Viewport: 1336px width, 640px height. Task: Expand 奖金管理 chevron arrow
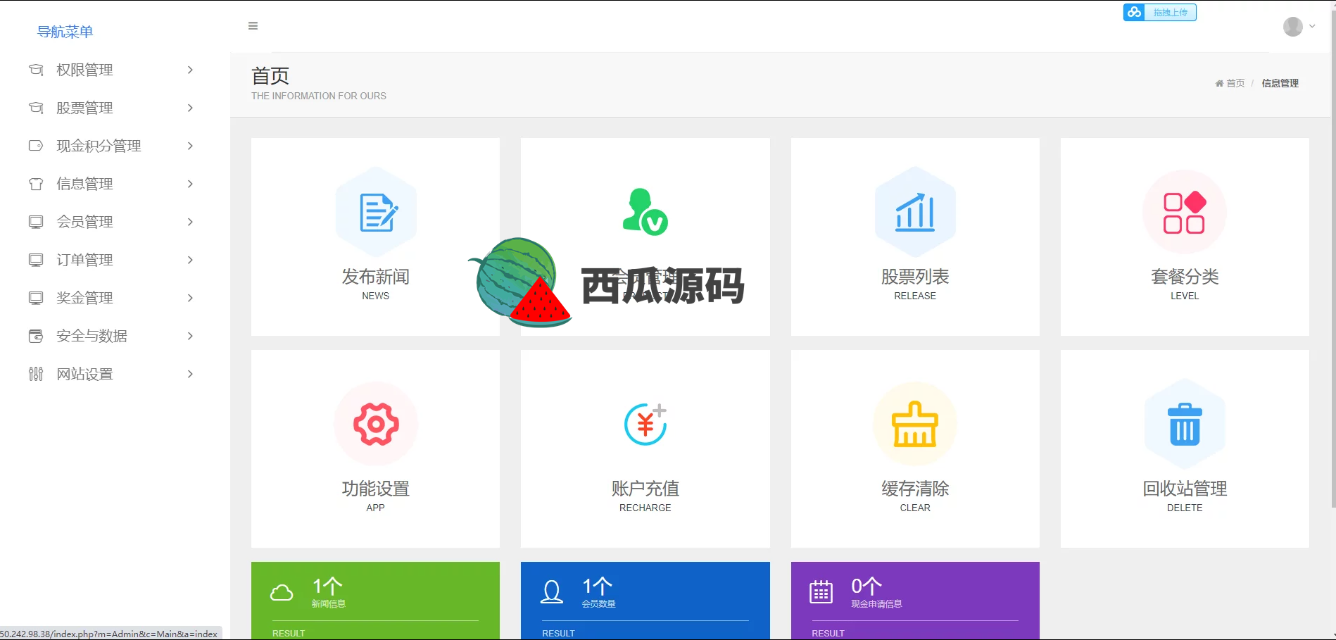pos(190,298)
